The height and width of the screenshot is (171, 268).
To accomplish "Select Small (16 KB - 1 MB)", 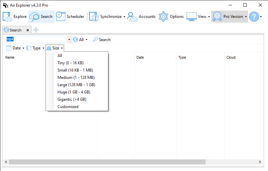I will pyautogui.click(x=77, y=70).
